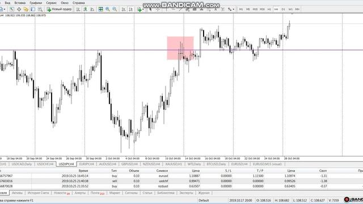Screen dimensions: 363x204
Task: Switch to the XAUUSD,H1 chart tab
Action: pyautogui.click(x=174, y=164)
